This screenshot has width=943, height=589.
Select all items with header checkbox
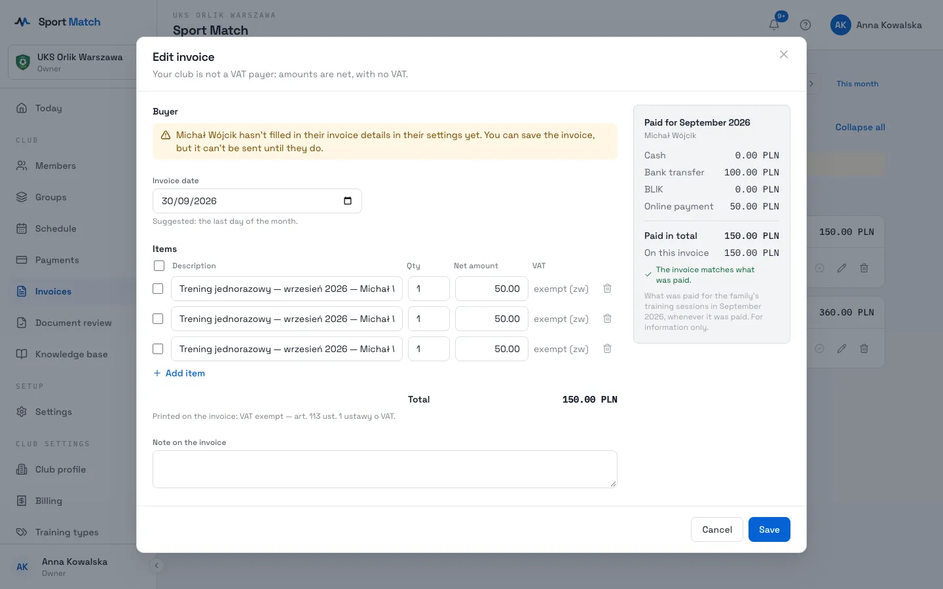pyautogui.click(x=159, y=266)
